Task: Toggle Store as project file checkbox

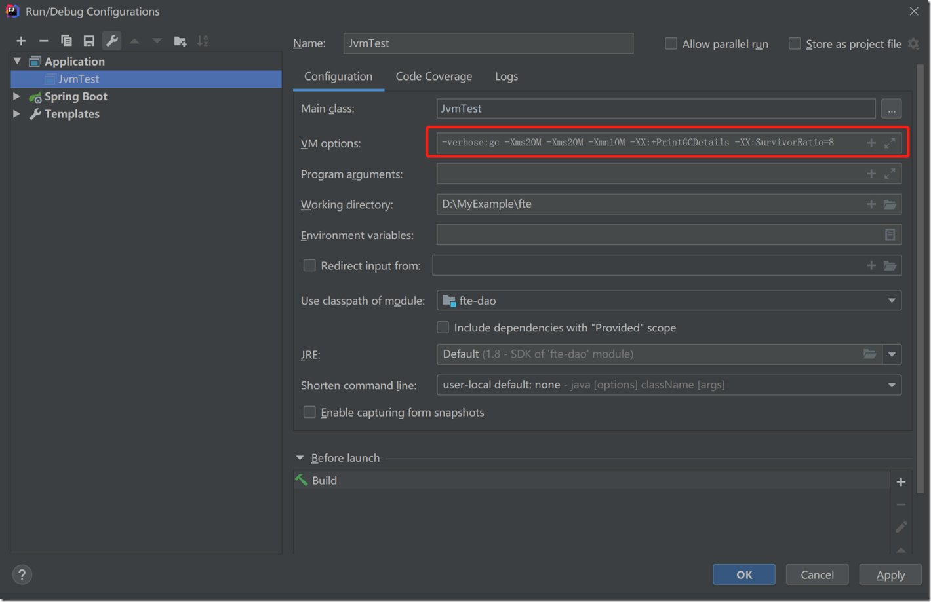Action: (795, 44)
